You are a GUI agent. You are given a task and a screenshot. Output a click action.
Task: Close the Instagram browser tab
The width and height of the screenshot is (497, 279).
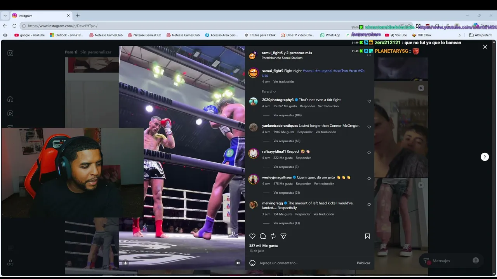[x=68, y=15]
